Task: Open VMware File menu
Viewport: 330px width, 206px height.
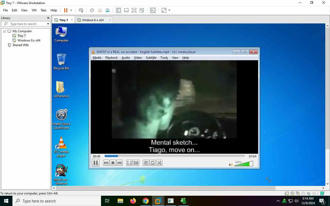Action: 5,10
